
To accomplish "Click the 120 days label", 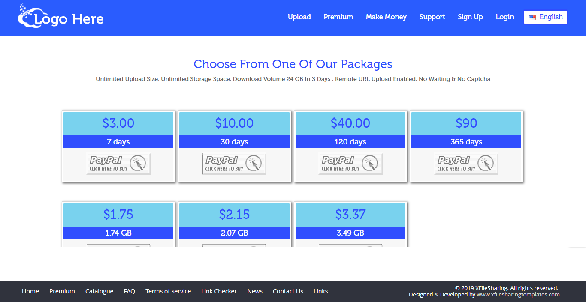I will [x=350, y=142].
